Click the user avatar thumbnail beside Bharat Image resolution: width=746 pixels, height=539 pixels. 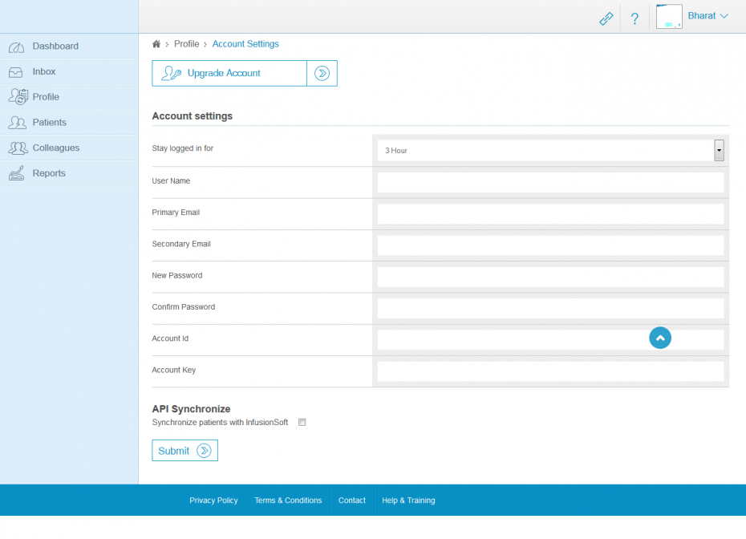669,16
